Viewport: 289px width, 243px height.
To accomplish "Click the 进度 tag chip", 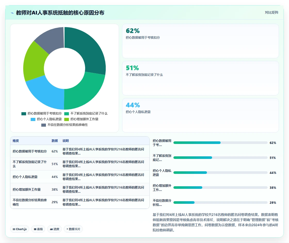I will pyautogui.click(x=54, y=229).
